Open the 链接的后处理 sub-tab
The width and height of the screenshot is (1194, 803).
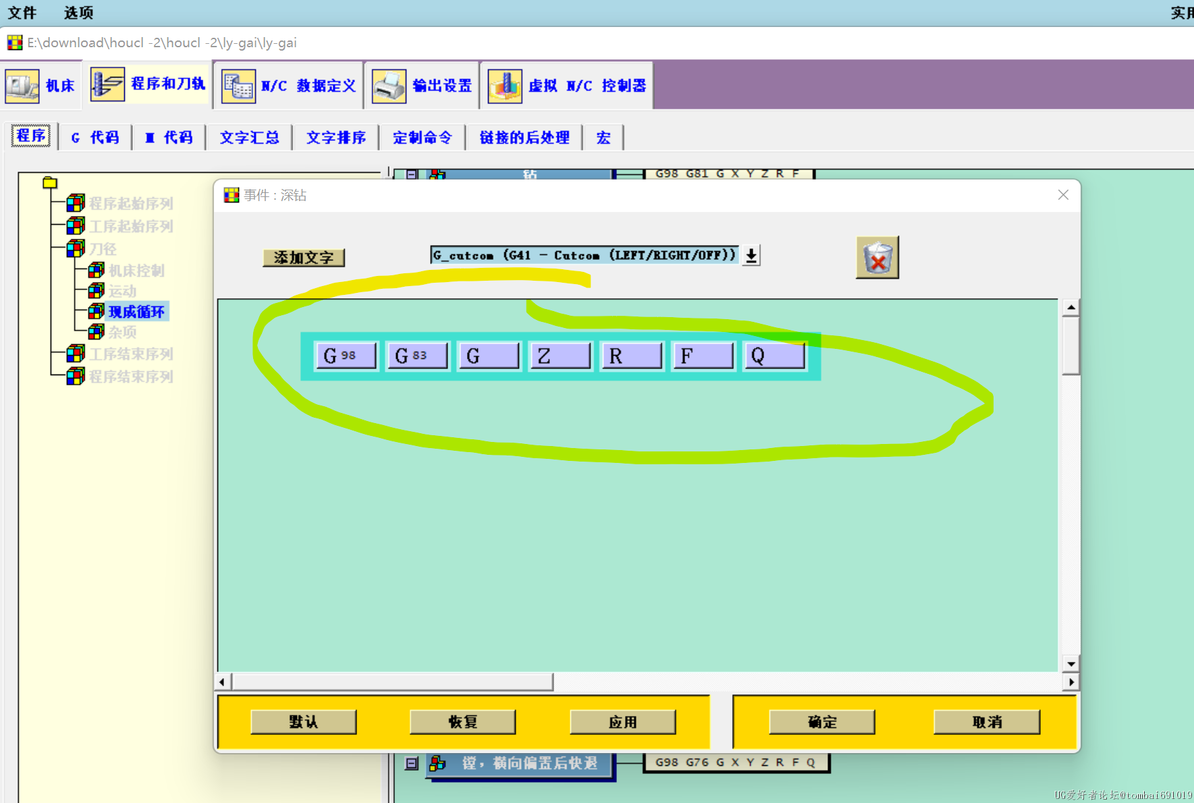click(524, 138)
